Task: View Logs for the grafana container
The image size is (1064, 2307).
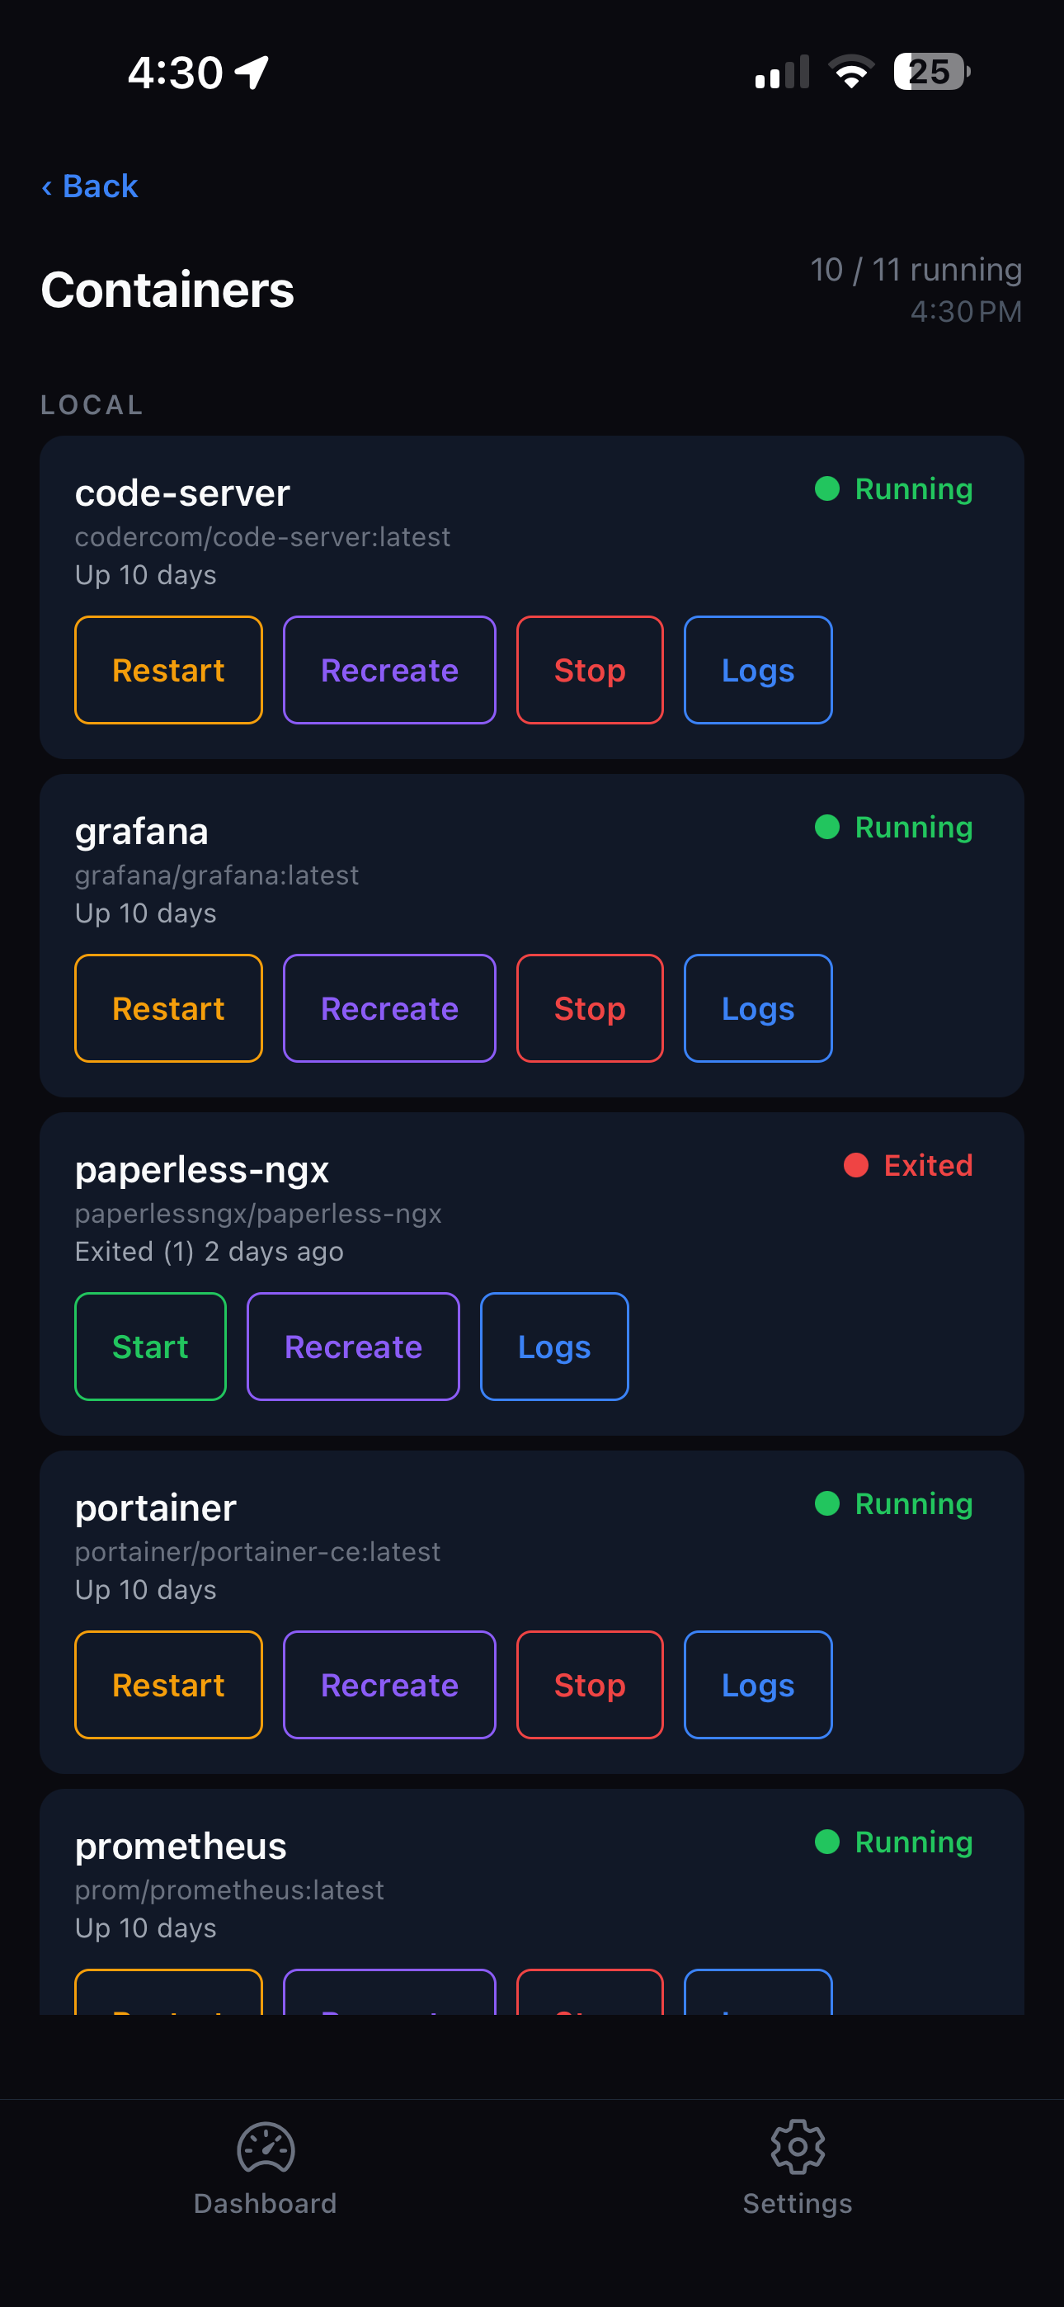Action: click(x=757, y=1007)
